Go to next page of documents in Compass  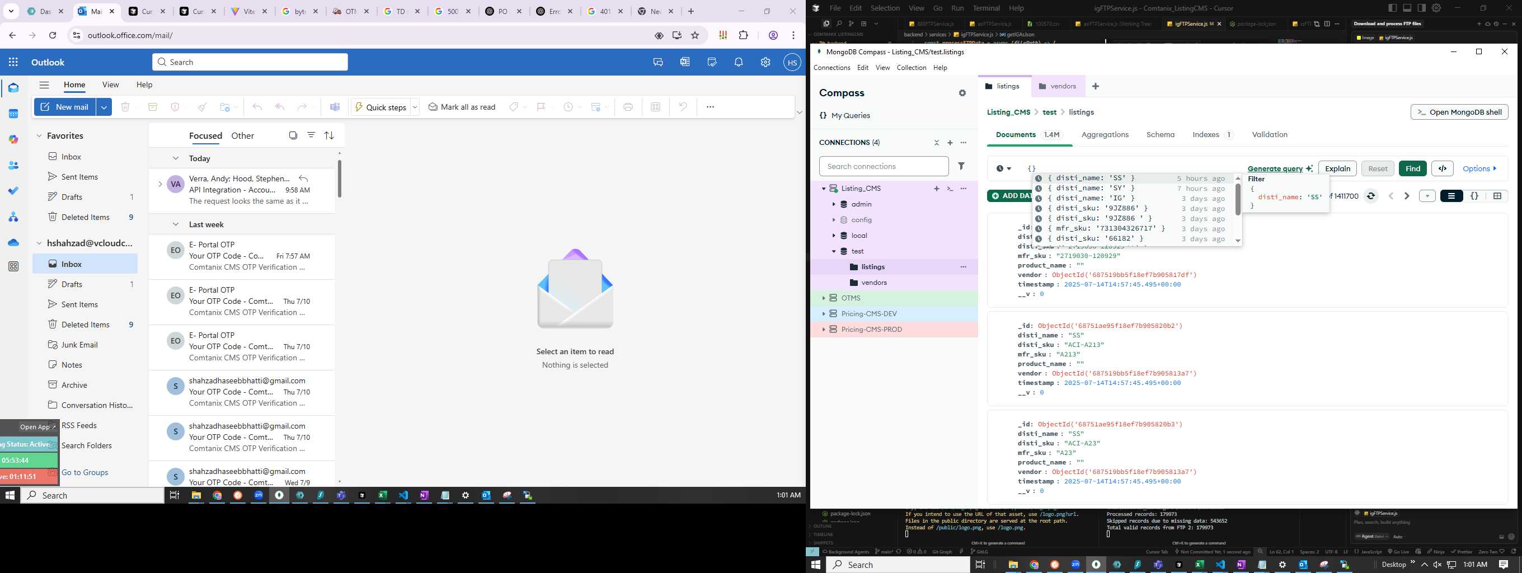[x=1407, y=196]
